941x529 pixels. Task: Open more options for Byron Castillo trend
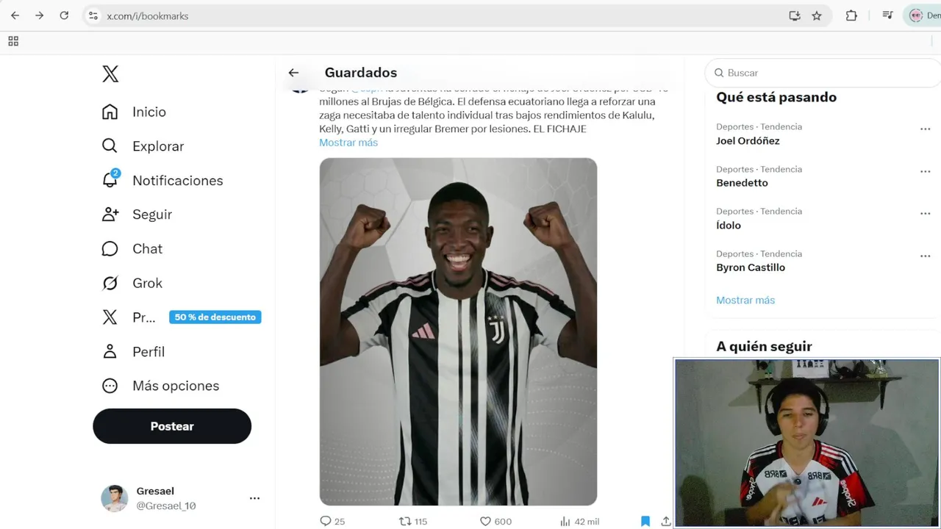tap(925, 256)
